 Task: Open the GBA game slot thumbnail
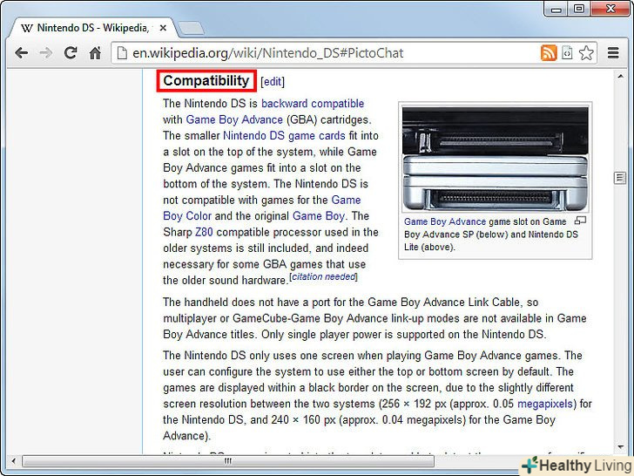[496, 159]
